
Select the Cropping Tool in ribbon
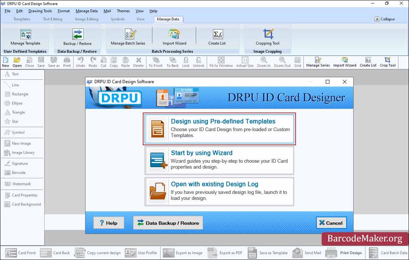pyautogui.click(x=268, y=37)
